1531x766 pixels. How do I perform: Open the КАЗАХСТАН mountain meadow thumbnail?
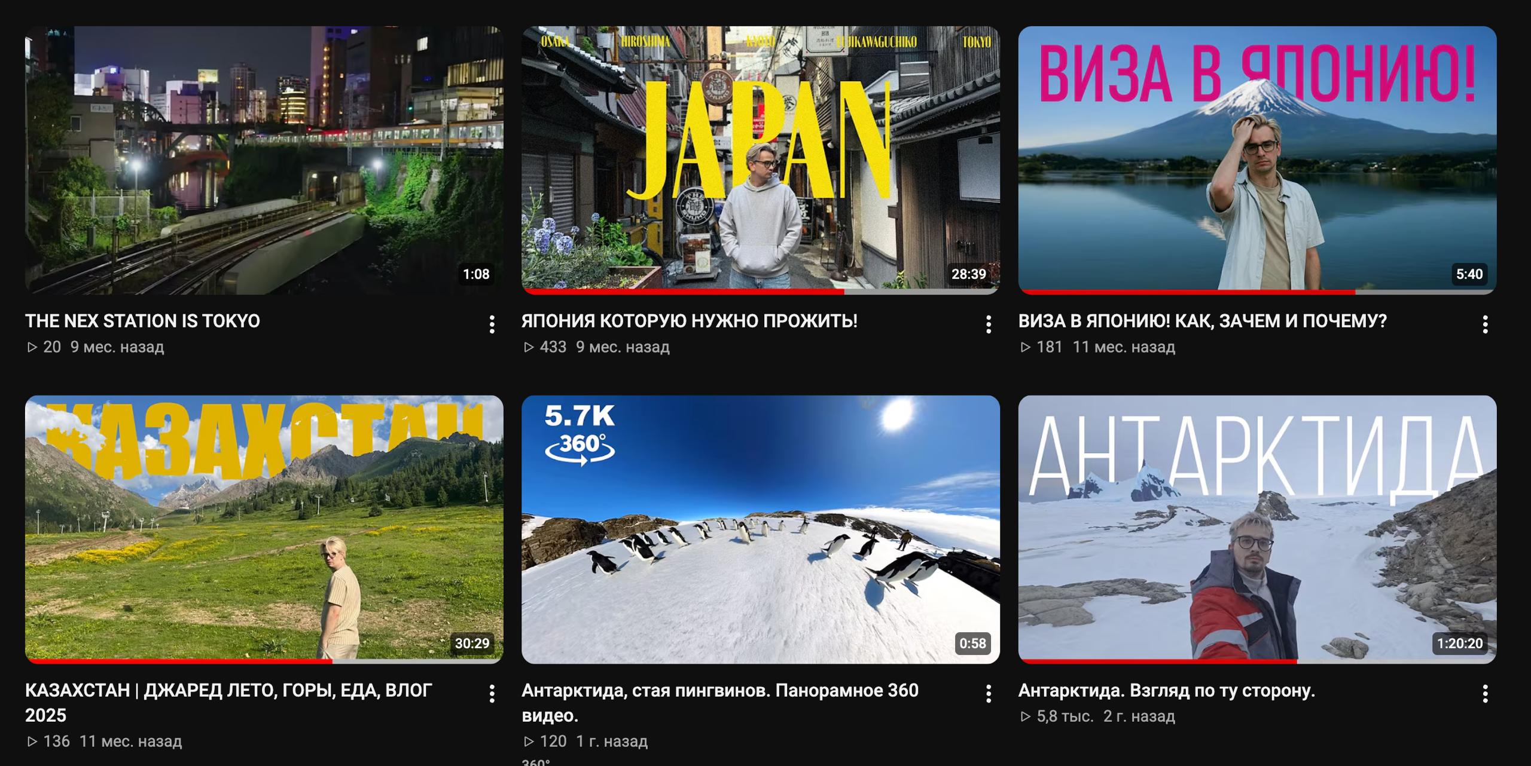pos(264,529)
